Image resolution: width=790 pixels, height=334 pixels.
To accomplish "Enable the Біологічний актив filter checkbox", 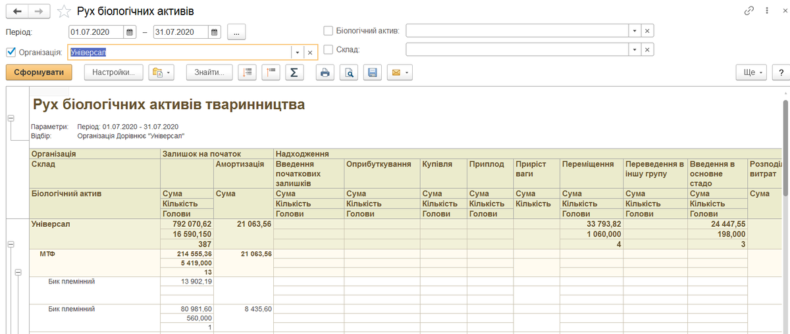I will [x=329, y=30].
